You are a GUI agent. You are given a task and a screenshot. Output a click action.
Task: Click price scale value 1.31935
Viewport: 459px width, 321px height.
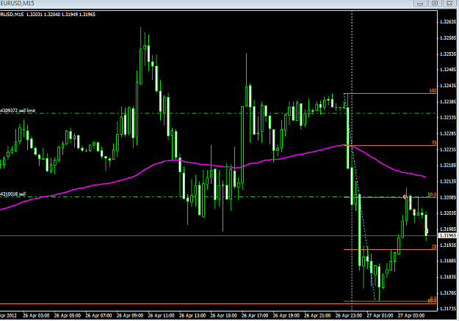pyautogui.click(x=448, y=245)
